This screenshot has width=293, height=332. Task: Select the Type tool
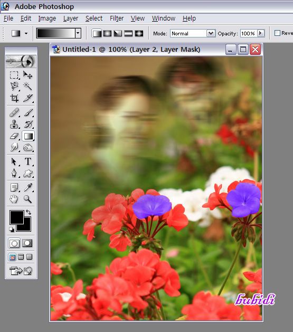28,162
